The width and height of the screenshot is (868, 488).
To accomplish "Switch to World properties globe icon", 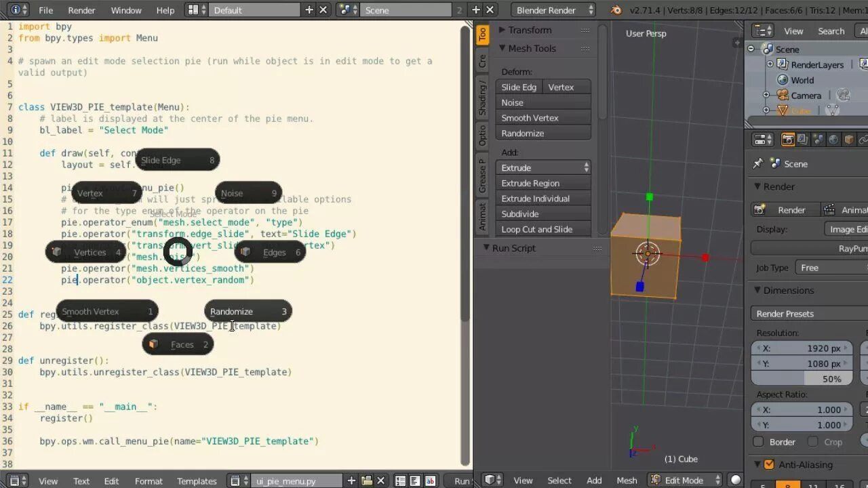I will (x=833, y=140).
